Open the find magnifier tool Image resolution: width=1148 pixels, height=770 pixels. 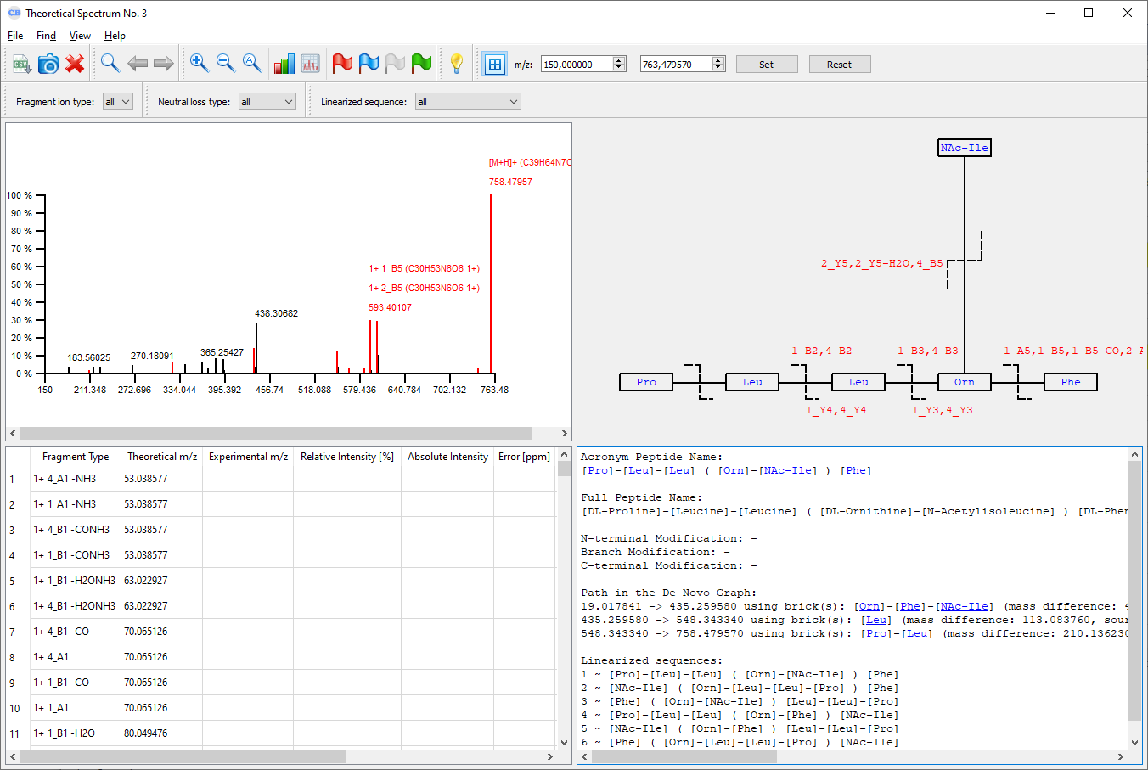110,64
